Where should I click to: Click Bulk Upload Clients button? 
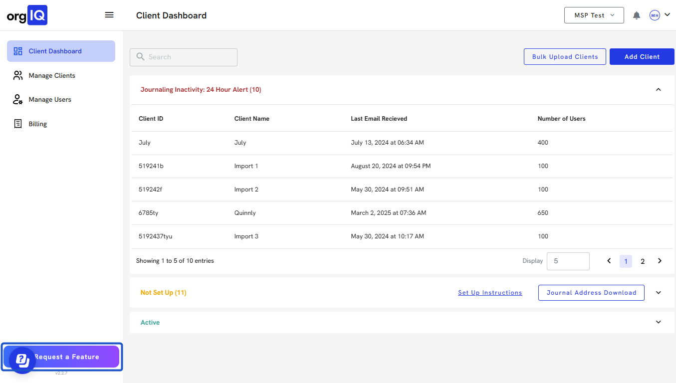click(x=565, y=57)
